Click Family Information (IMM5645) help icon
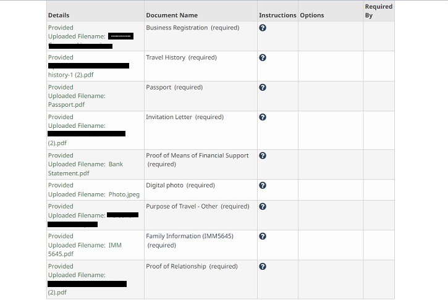The image size is (448, 300). [x=263, y=236]
